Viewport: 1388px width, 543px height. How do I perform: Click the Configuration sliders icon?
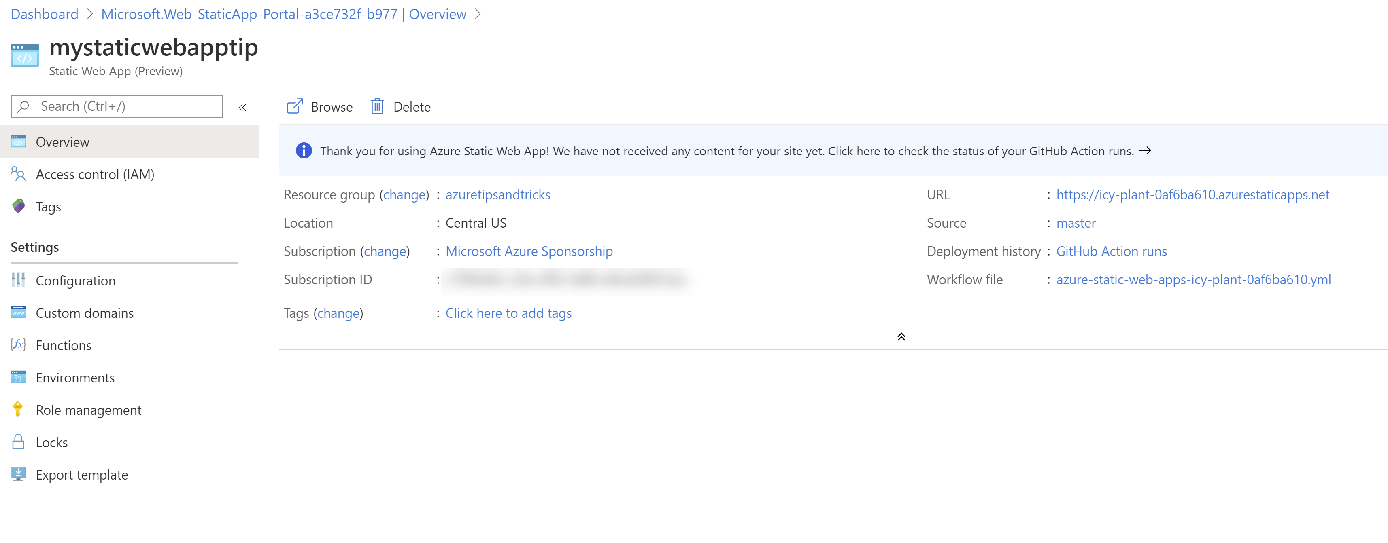[18, 280]
